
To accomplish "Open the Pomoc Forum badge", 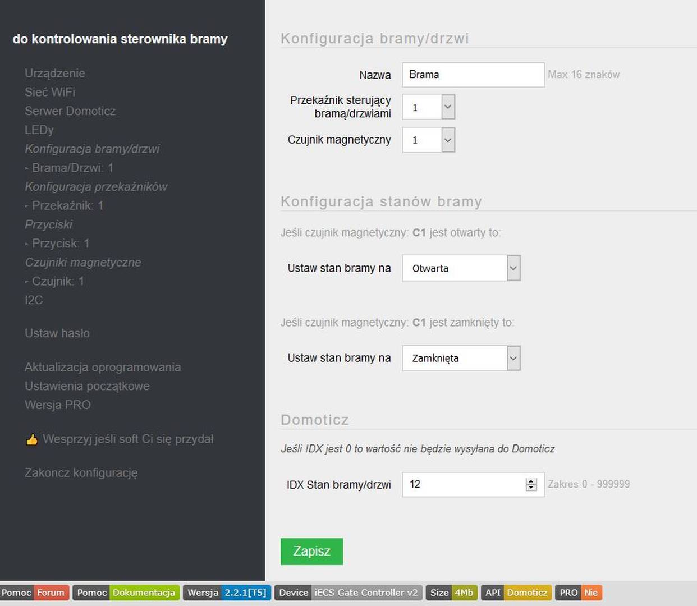I will coord(35,593).
